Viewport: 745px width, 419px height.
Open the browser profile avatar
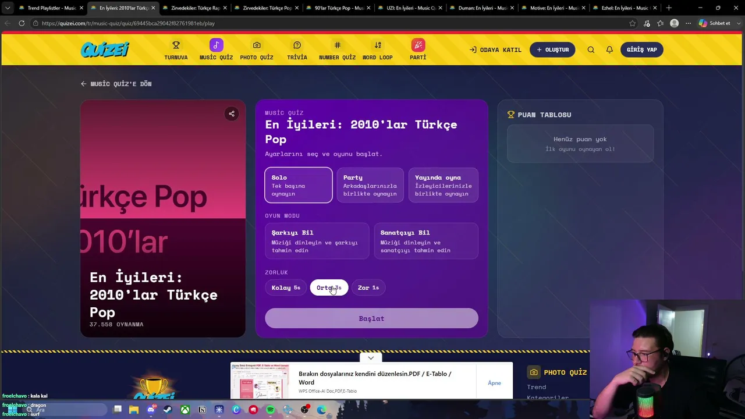tap(675, 23)
